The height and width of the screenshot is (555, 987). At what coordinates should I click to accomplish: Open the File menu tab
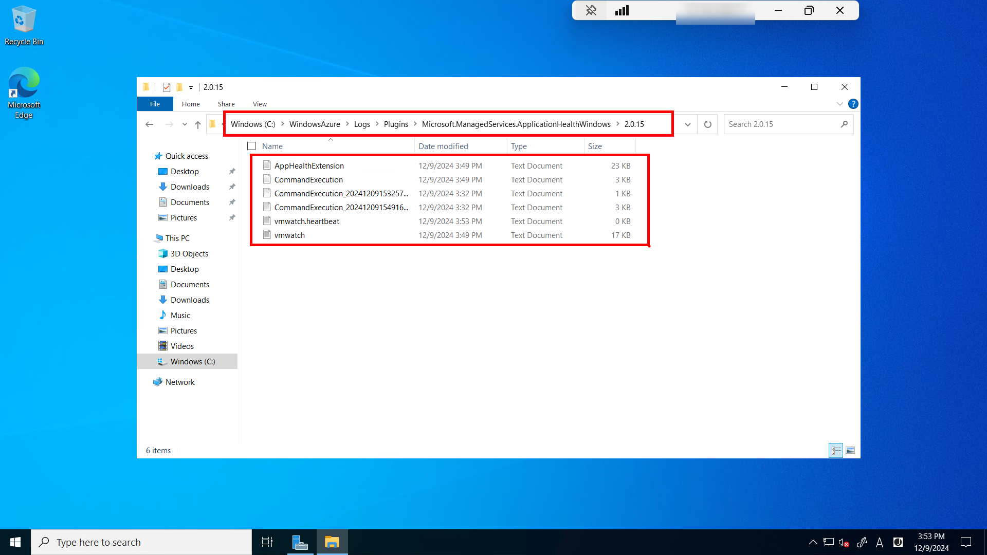[x=155, y=104]
